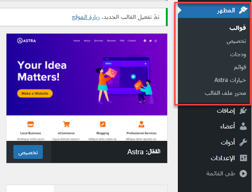
Task: Open the قوالب themes submenu item
Action: coord(238,28)
